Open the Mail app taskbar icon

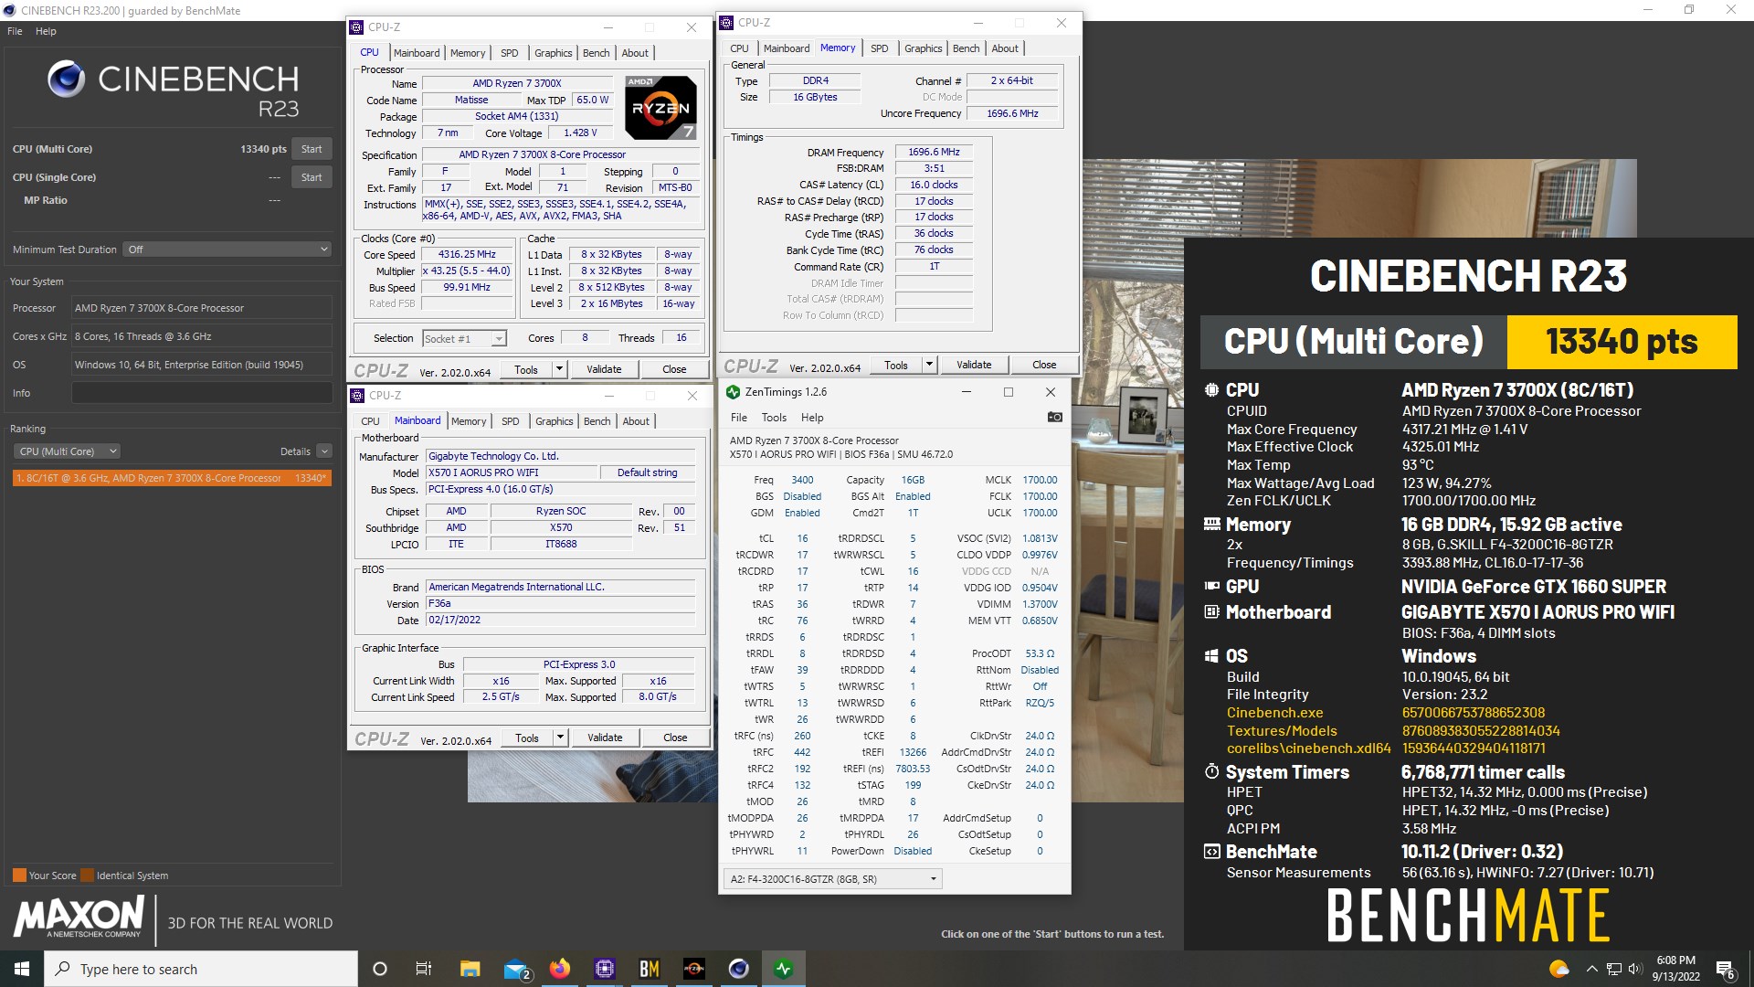click(516, 969)
